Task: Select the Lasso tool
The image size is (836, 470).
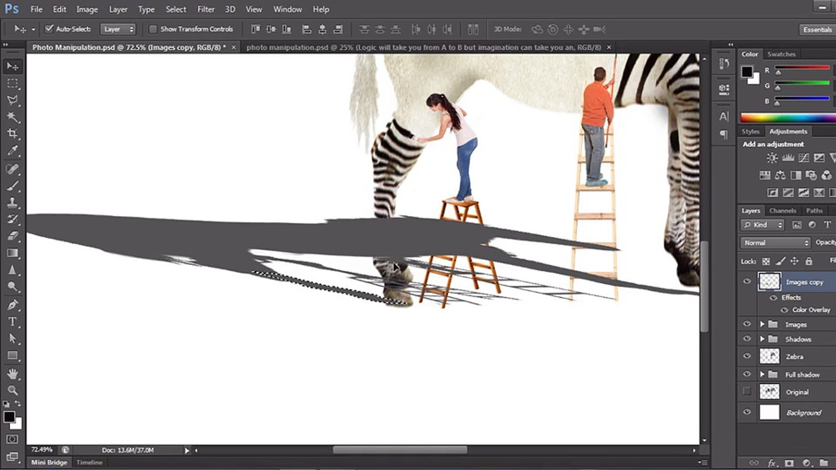Action: pyautogui.click(x=12, y=100)
